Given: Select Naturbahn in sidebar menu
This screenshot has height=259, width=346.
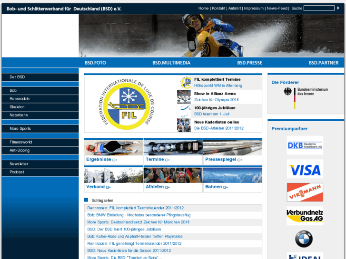Looking at the screenshot, I should pos(40,115).
